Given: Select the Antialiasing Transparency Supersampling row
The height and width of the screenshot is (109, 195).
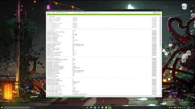Looking at the screenshot, I should coord(103,68).
